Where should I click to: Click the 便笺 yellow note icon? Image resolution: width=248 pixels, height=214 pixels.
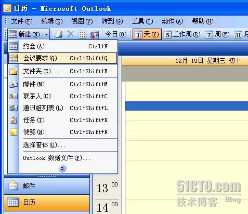(14, 132)
